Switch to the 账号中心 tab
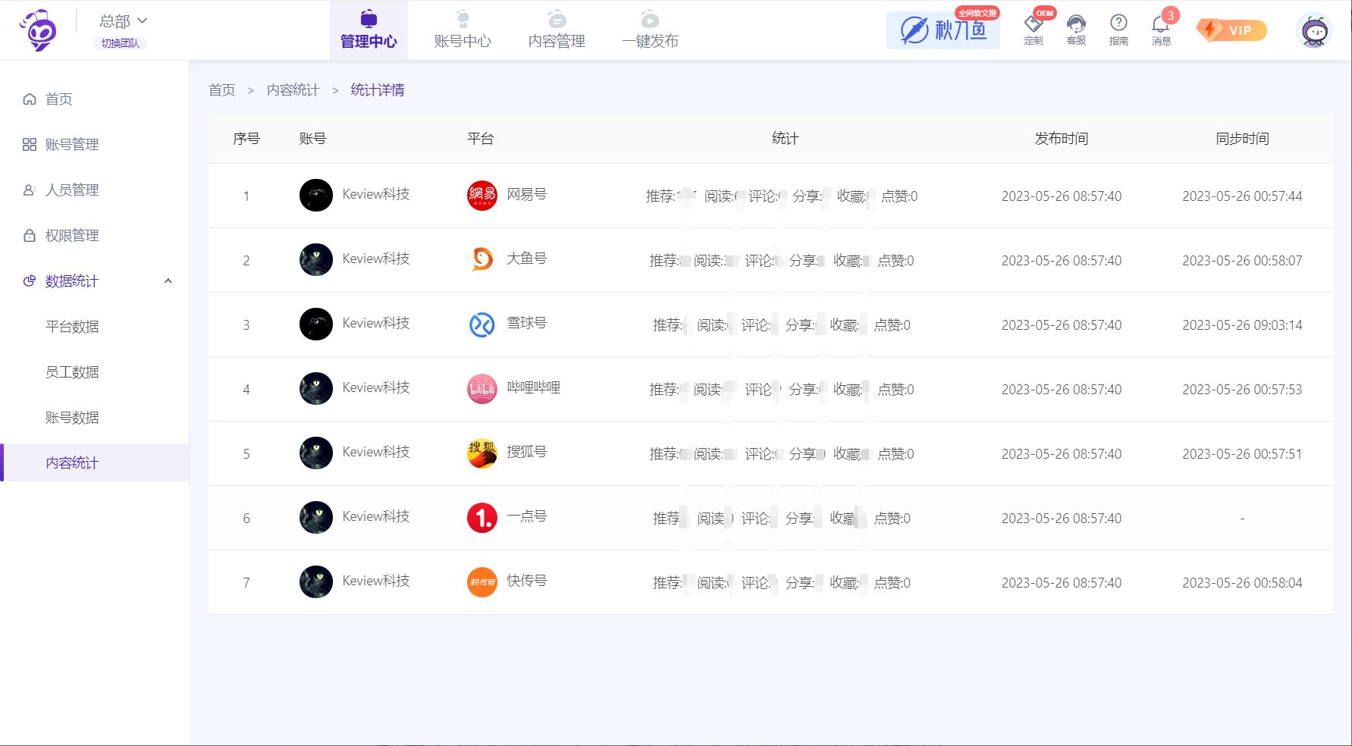Screen dimensions: 1352x746 (x=463, y=30)
